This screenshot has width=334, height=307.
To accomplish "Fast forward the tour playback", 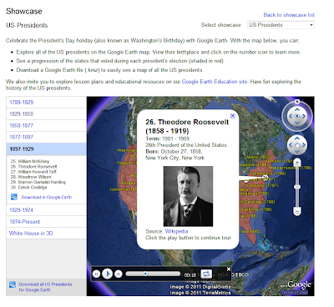I will click(x=119, y=274).
